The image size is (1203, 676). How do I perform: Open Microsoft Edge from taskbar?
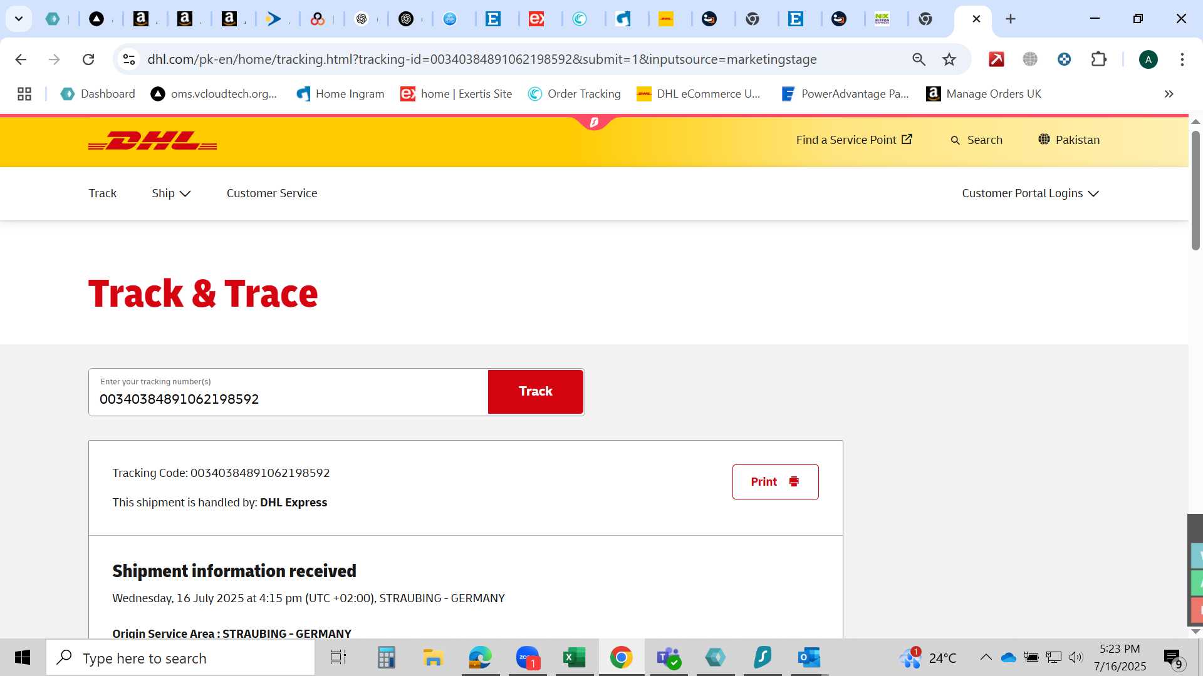pyautogui.click(x=481, y=658)
